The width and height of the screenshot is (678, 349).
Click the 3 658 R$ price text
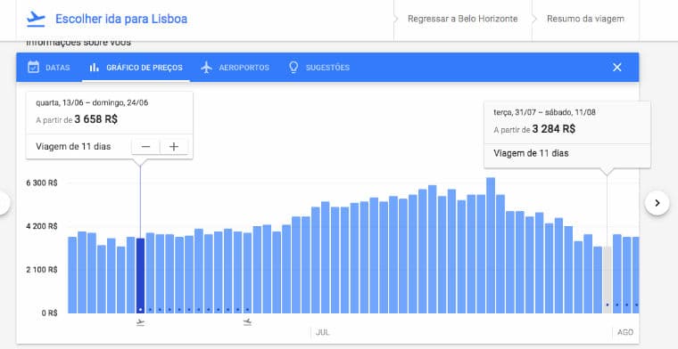96,119
